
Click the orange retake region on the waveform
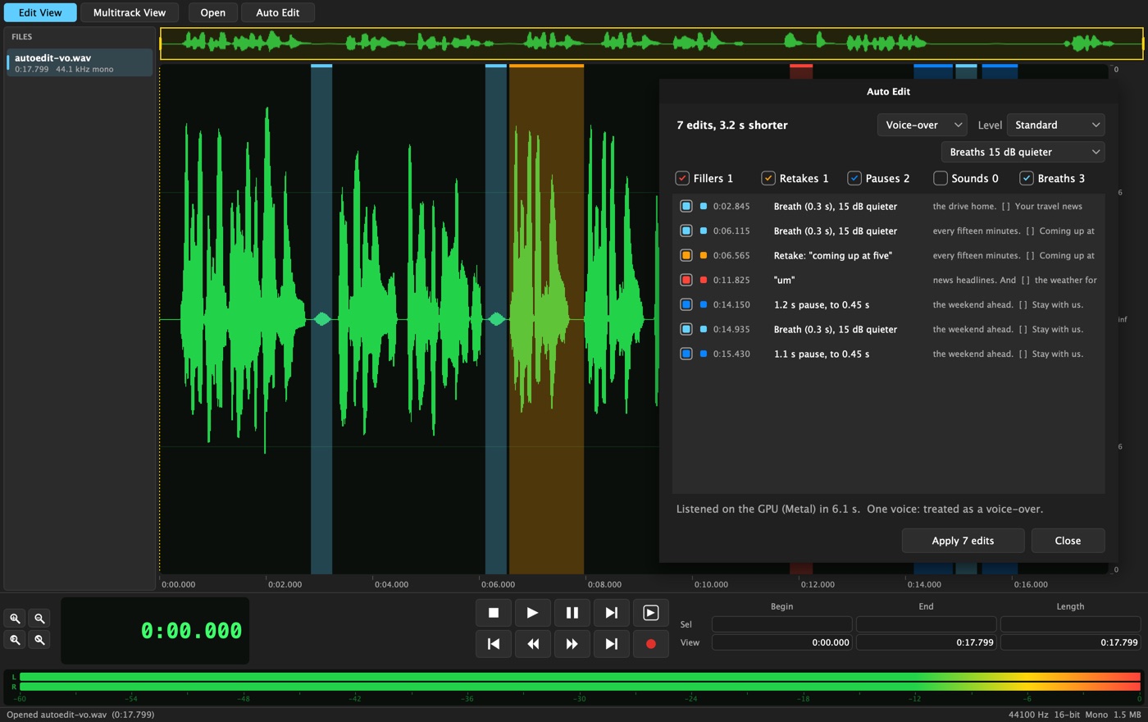[x=546, y=319]
